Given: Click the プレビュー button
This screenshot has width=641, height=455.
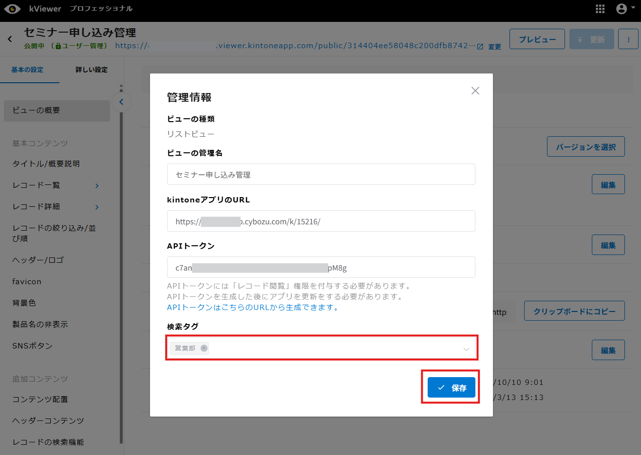Looking at the screenshot, I should pos(537,39).
